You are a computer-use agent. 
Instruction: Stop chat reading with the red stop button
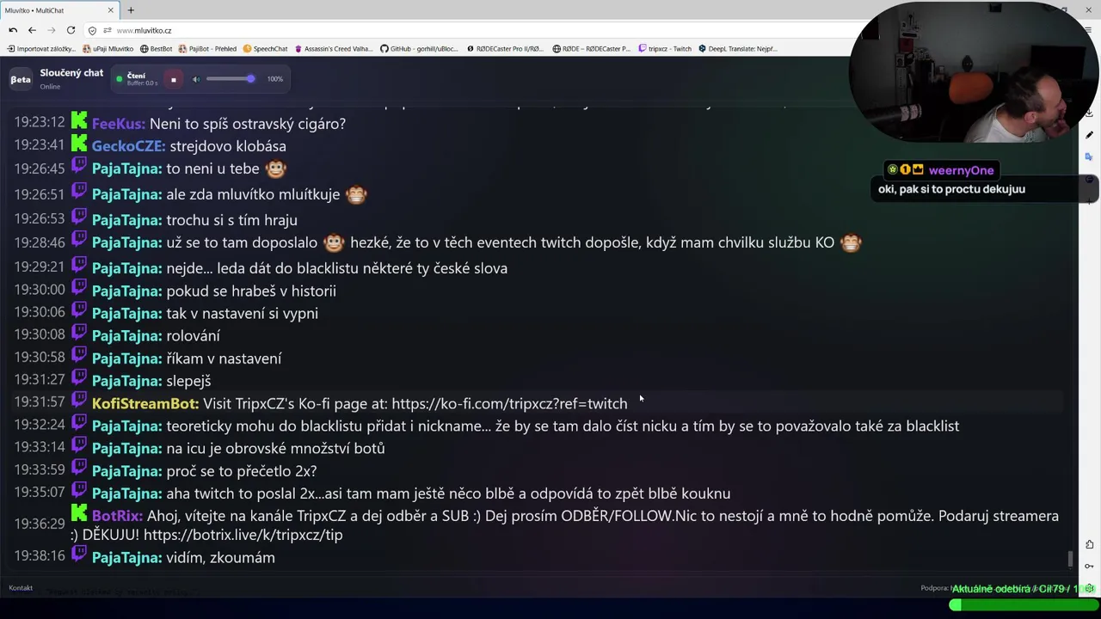click(173, 79)
